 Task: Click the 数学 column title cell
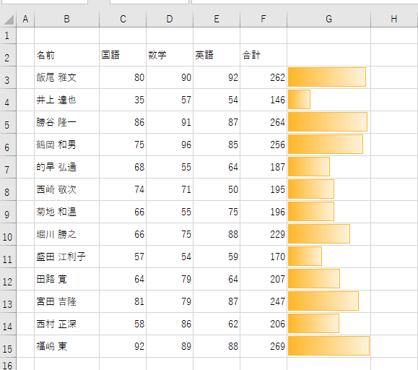170,55
